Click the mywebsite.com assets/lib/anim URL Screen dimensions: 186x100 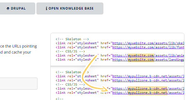click(x=148, y=55)
